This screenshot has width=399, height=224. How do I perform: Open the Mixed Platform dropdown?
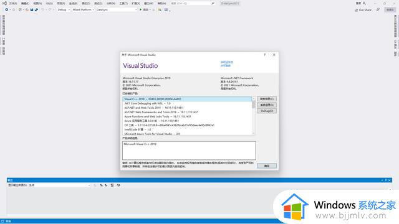[x=83, y=10]
